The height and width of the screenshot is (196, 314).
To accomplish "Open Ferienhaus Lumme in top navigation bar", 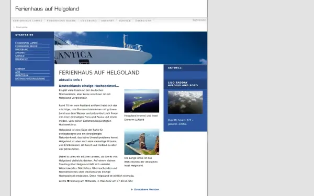I will [28, 20].
